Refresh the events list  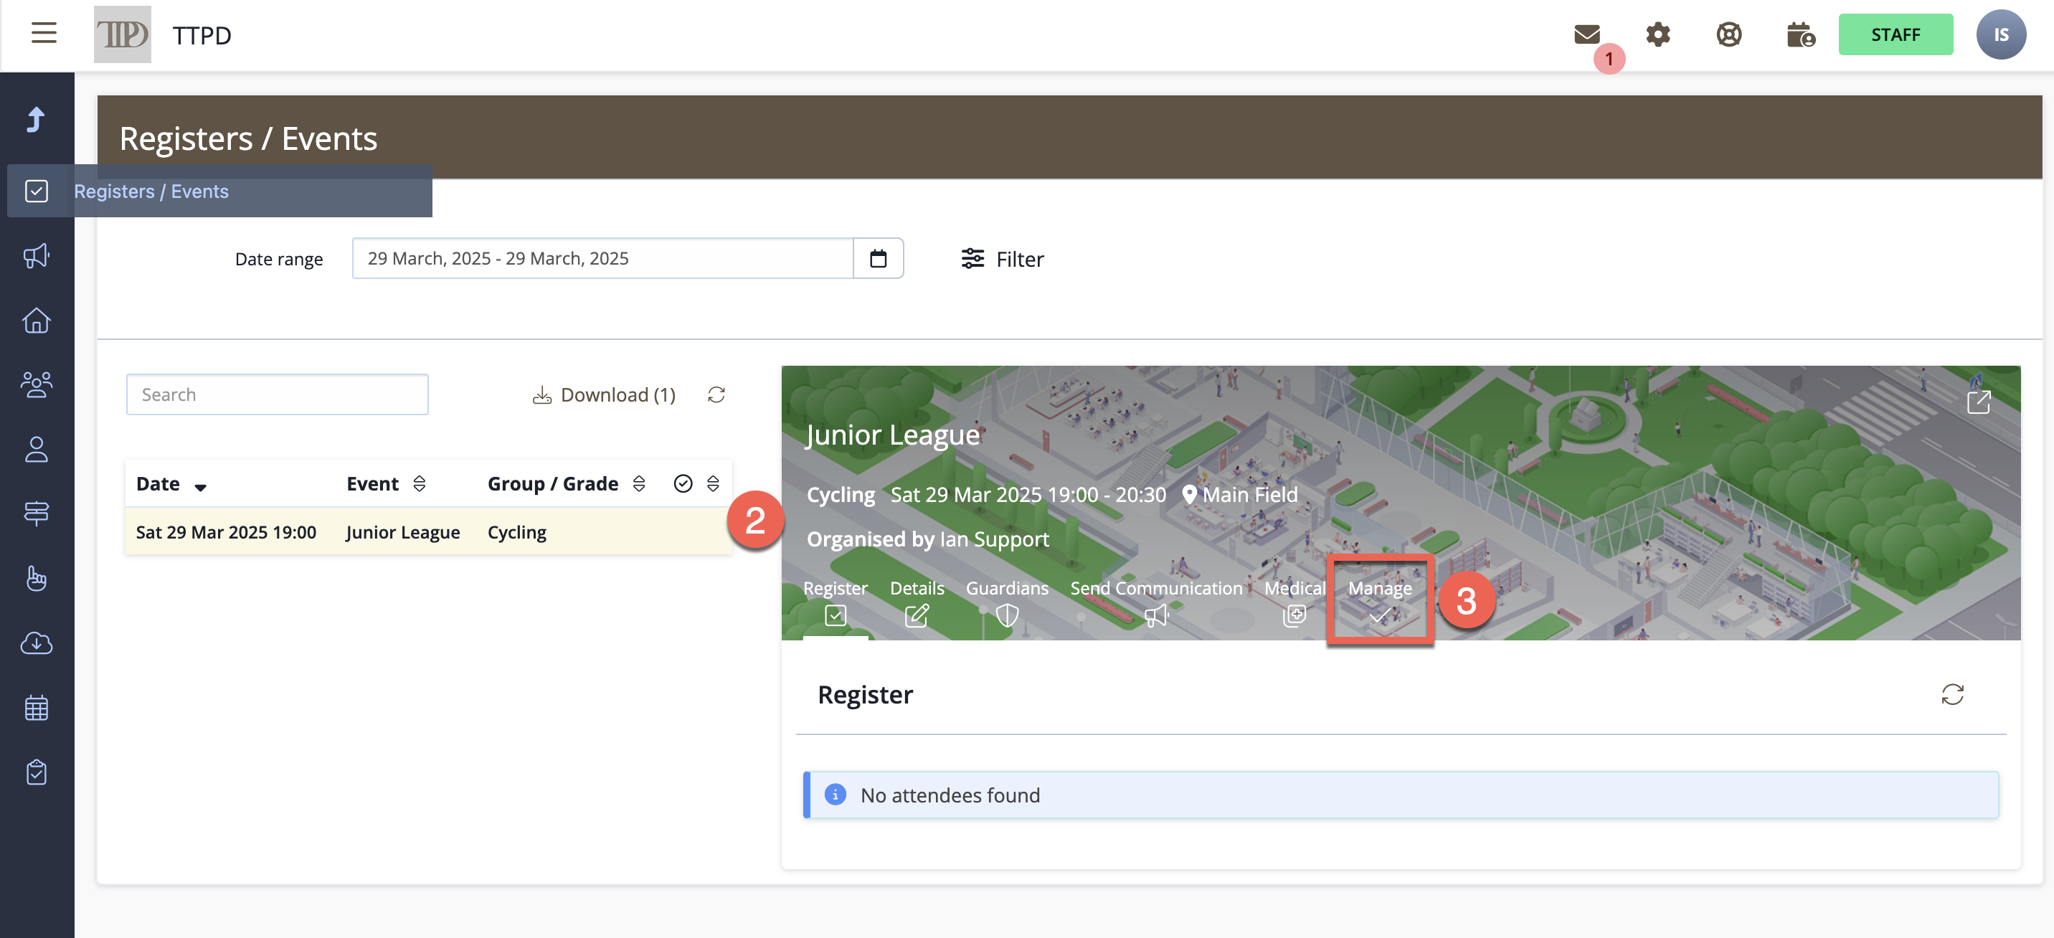pyautogui.click(x=716, y=394)
